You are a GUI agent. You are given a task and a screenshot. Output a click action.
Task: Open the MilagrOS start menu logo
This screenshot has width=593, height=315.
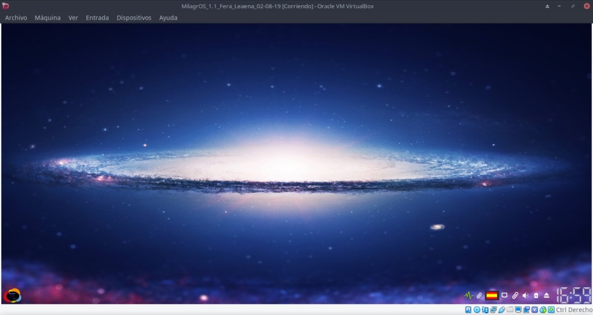12,295
